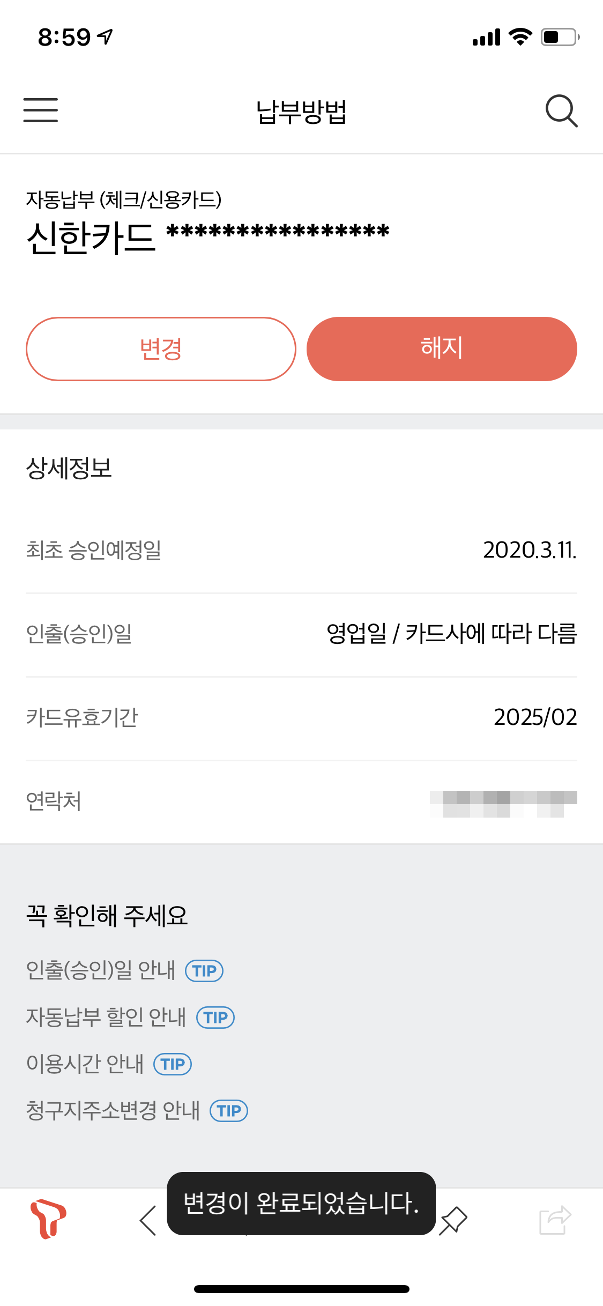
Task: Open TIP badge for 자동납부 할인 안내
Action: [x=215, y=1018]
